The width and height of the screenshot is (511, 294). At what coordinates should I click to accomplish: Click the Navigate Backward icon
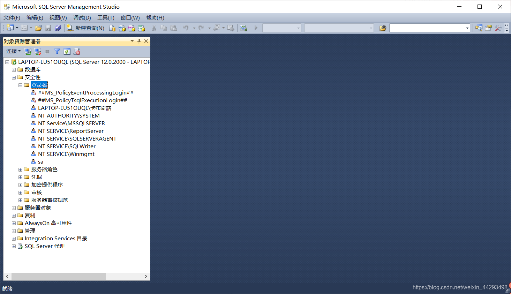[x=217, y=28]
